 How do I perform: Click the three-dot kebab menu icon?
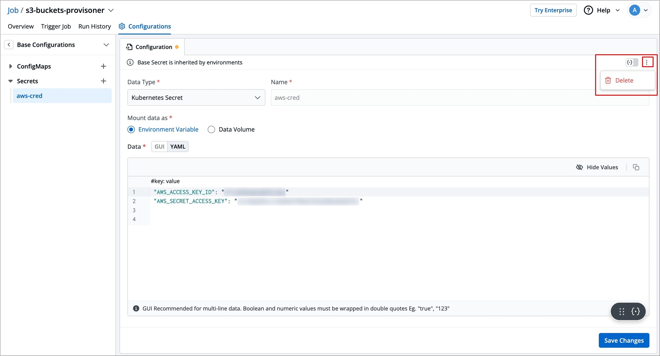tap(647, 62)
